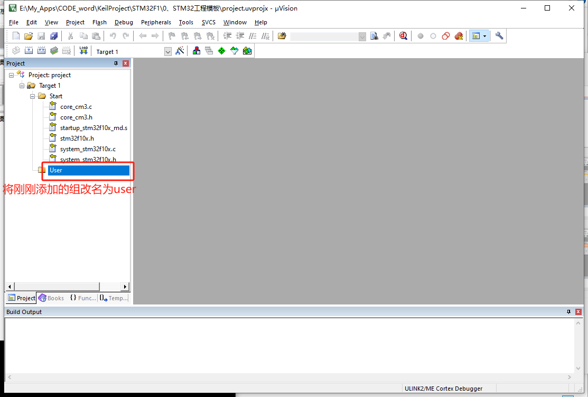The width and height of the screenshot is (588, 397).
Task: Rebuild all target files icon
Action: tap(42, 51)
